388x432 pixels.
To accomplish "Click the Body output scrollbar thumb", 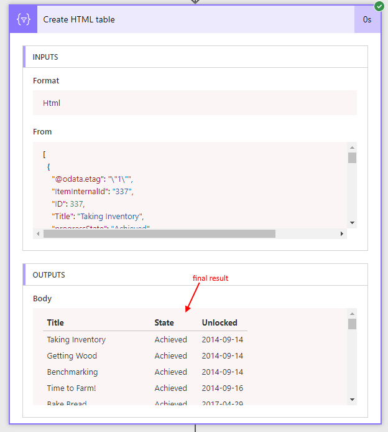I will pyautogui.click(x=352, y=324).
